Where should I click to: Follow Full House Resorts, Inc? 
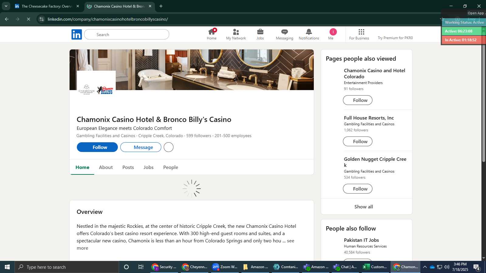pyautogui.click(x=358, y=141)
